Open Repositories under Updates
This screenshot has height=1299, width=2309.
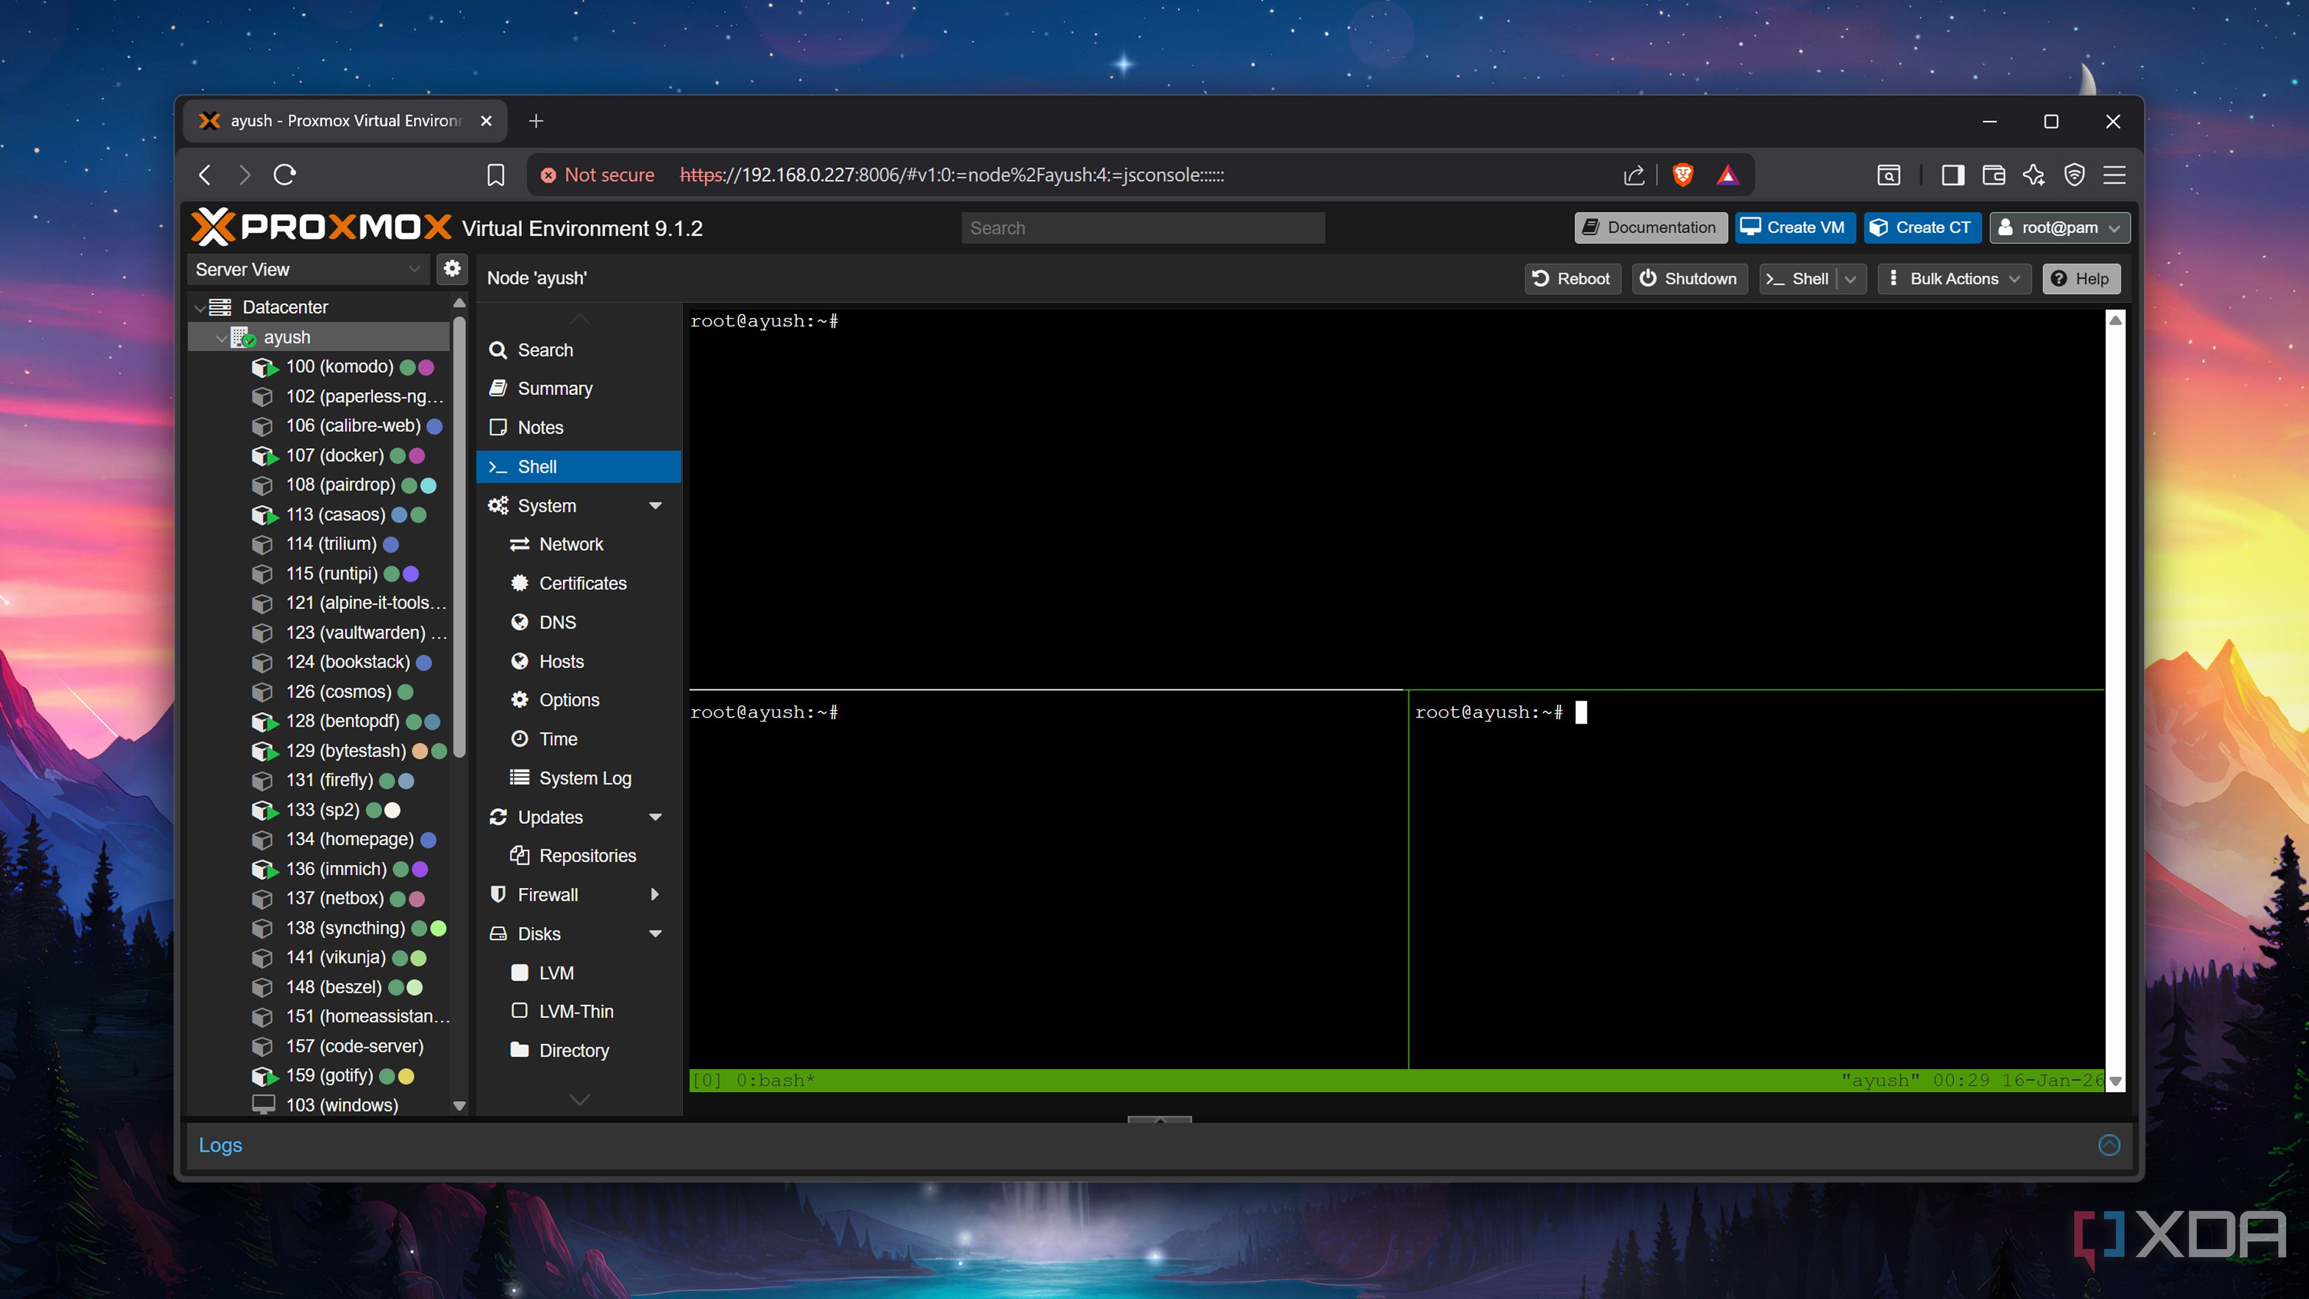coord(579,856)
